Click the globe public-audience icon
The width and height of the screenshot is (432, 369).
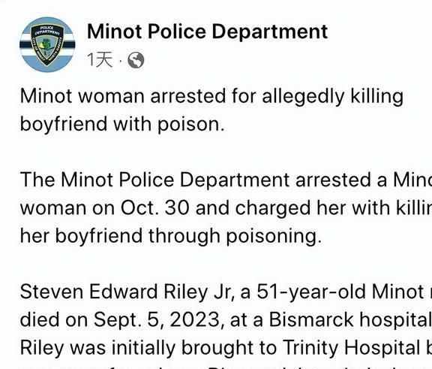pyautogui.click(x=136, y=60)
